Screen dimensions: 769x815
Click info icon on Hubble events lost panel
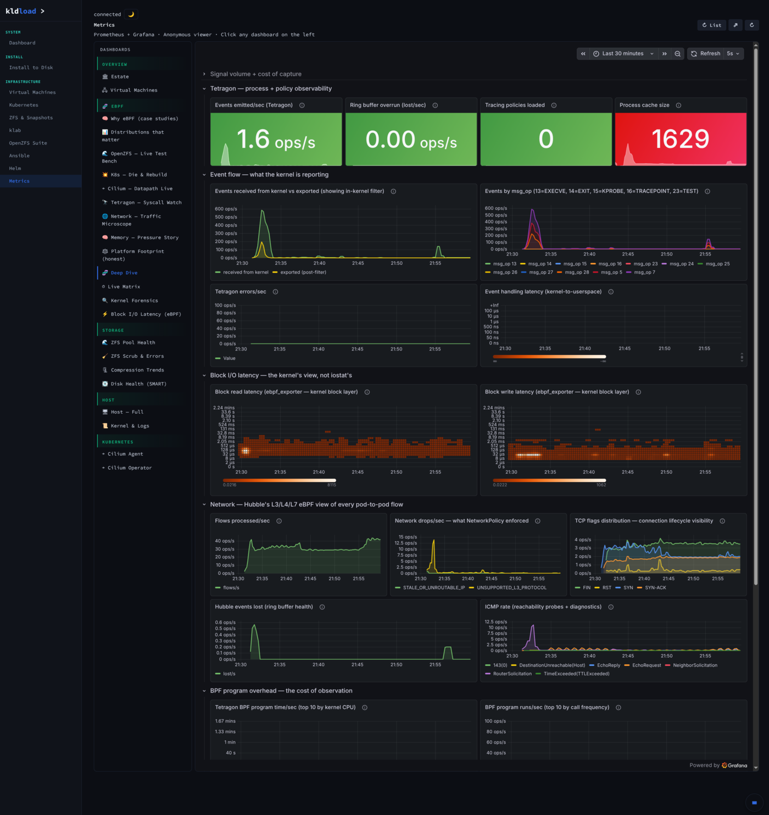(x=322, y=607)
